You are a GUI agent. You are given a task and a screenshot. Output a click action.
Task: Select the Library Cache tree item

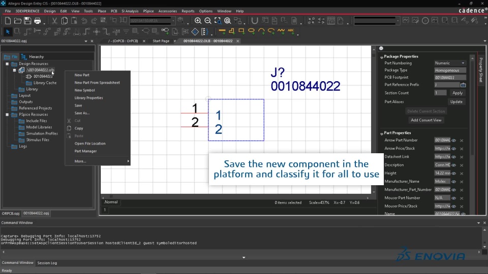[x=45, y=83]
